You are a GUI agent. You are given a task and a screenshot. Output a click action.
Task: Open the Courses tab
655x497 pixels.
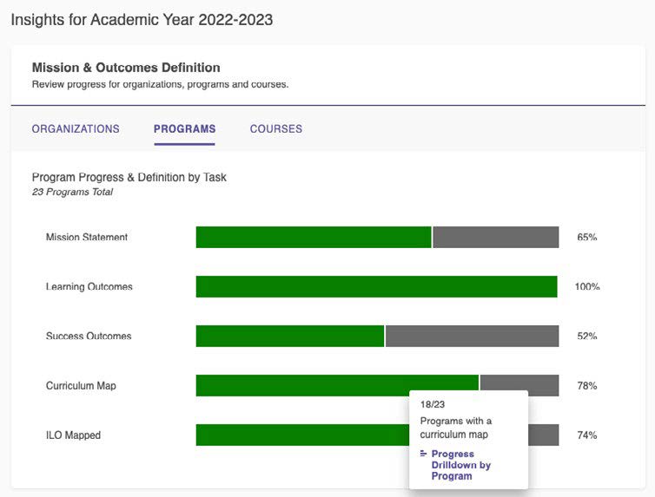(276, 129)
